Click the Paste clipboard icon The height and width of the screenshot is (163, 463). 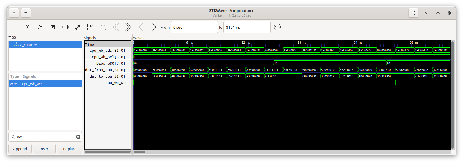tap(53, 27)
